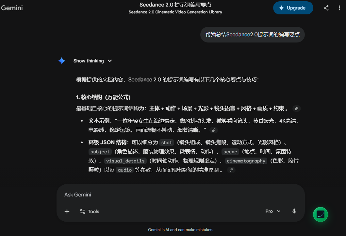The width and height of the screenshot is (346, 236).
Task: Click the blue Gemini spark icon
Action: coord(62,61)
